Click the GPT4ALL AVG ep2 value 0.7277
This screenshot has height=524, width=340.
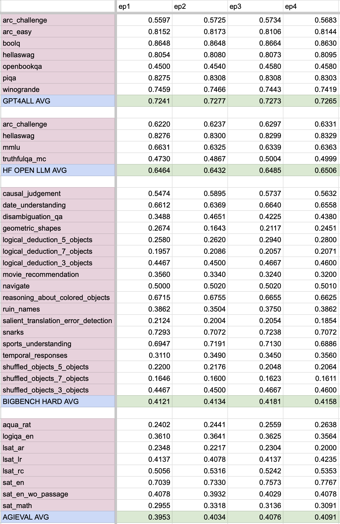pyautogui.click(x=200, y=101)
